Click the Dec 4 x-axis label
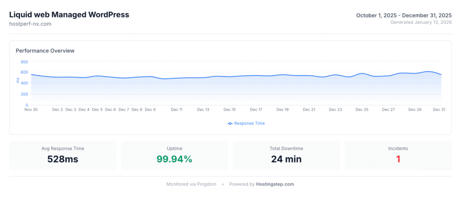The width and height of the screenshot is (461, 198). tap(84, 110)
